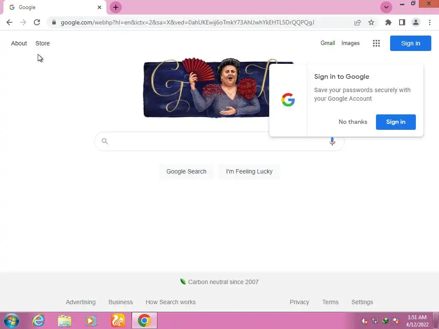This screenshot has width=439, height=329.
Task: Open the Windows Start menu orb
Action: coord(12,320)
